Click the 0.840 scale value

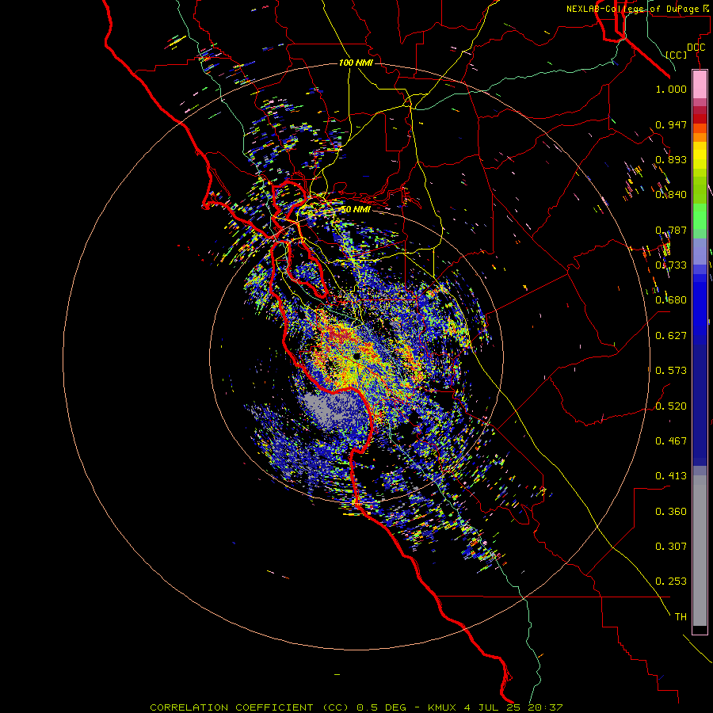(671, 195)
